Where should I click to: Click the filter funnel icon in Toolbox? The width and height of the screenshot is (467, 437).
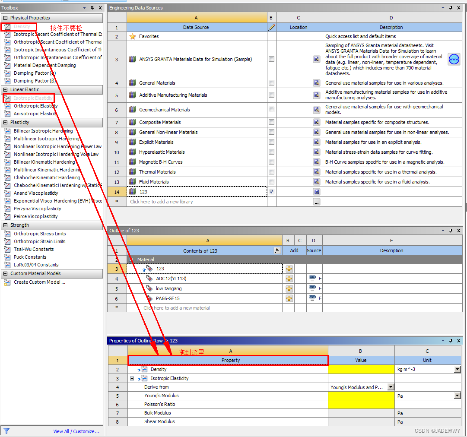6,431
